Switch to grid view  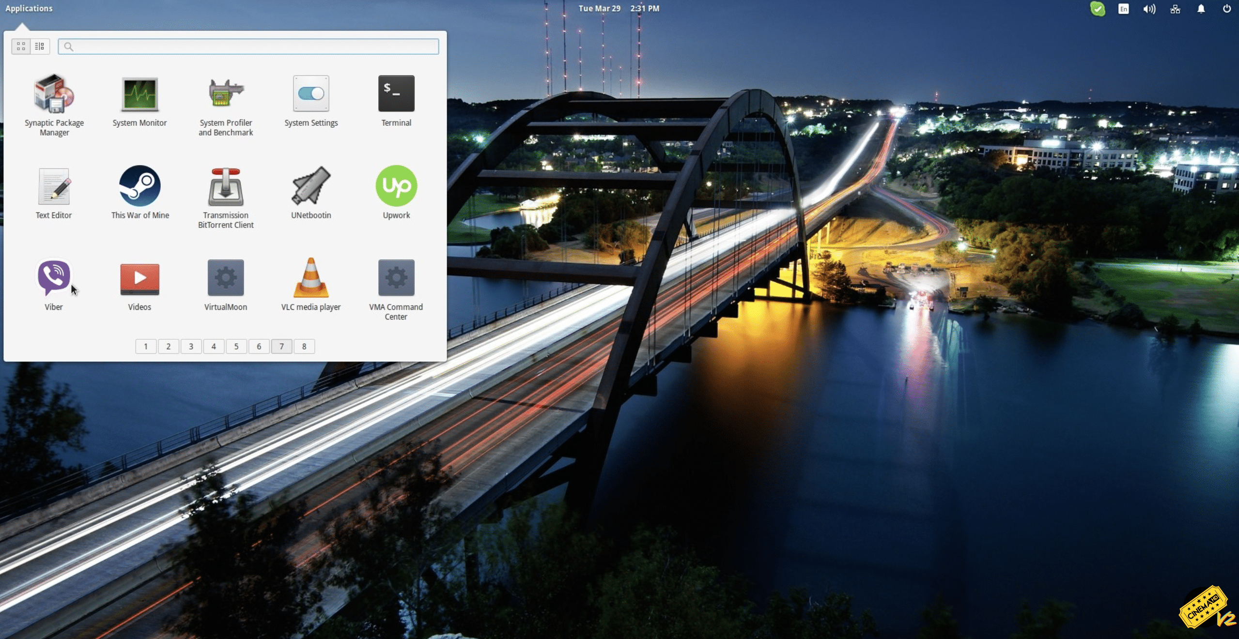21,46
